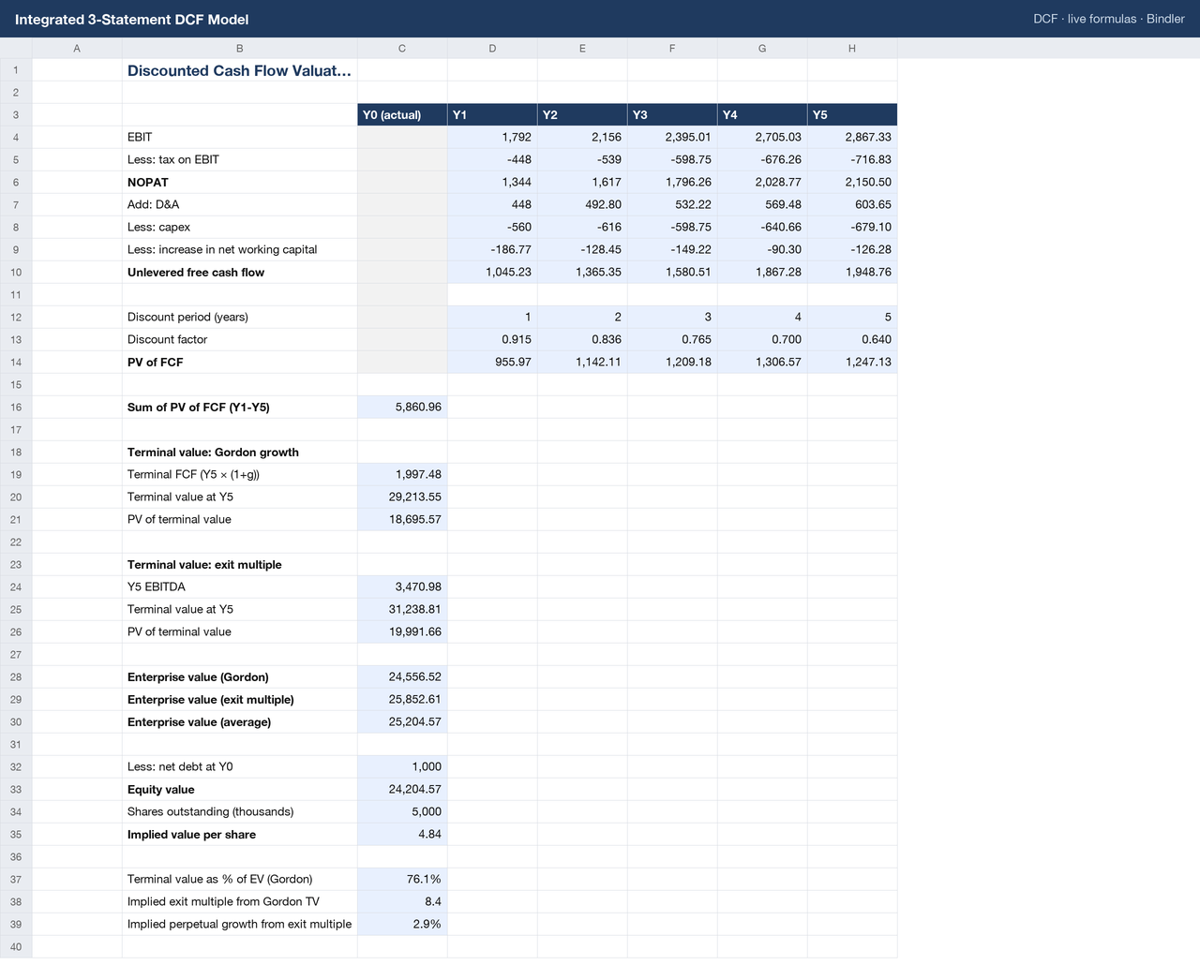Click column header B
This screenshot has height=965, width=1200.
pos(239,48)
